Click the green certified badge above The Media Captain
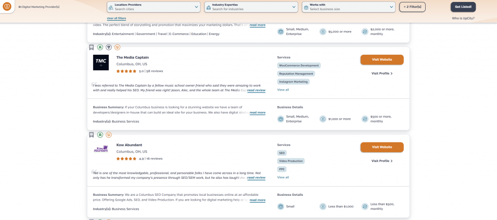 [x=100, y=47]
